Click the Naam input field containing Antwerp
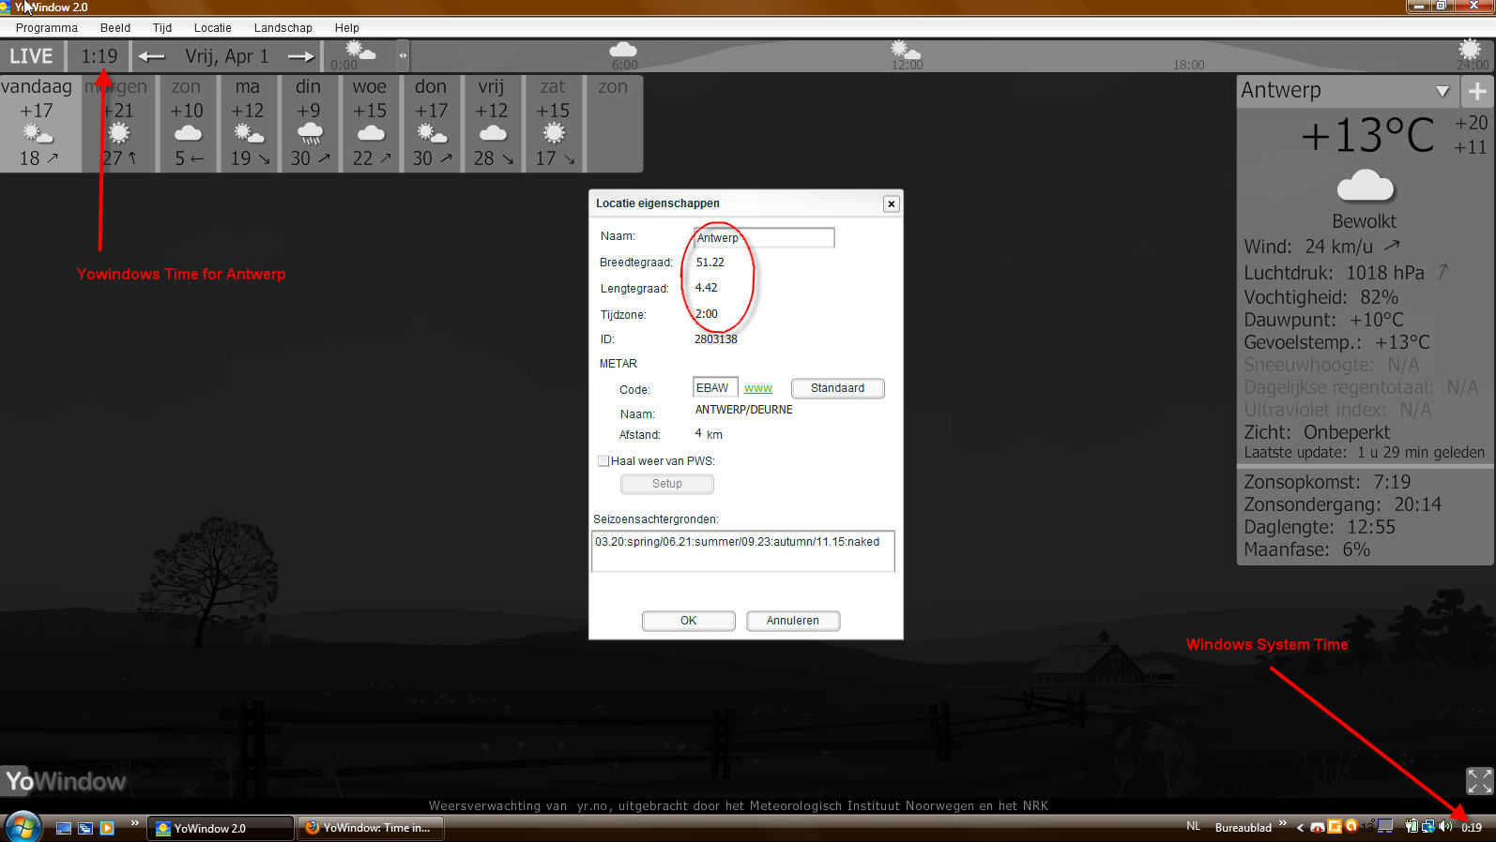 coord(763,237)
